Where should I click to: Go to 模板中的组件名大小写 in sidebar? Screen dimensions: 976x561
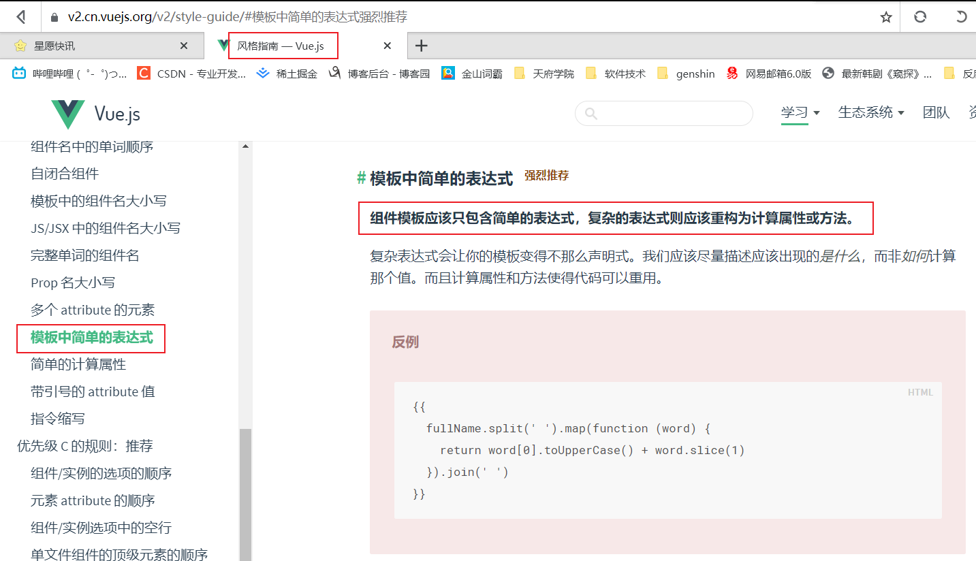[99, 201]
